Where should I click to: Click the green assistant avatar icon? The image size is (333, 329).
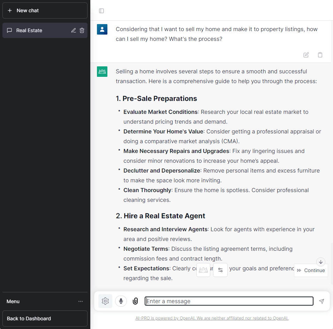(102, 72)
